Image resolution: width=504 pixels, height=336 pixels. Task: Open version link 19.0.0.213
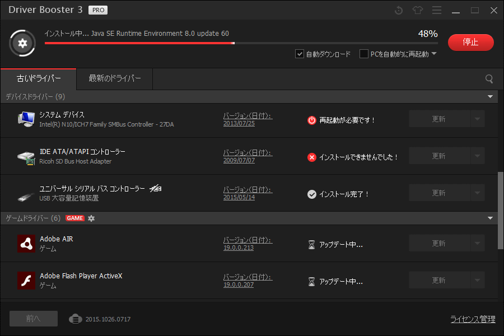239,248
